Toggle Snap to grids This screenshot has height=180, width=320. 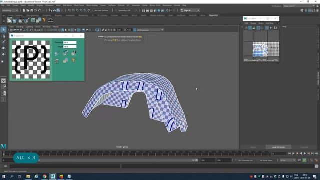click(x=69, y=10)
